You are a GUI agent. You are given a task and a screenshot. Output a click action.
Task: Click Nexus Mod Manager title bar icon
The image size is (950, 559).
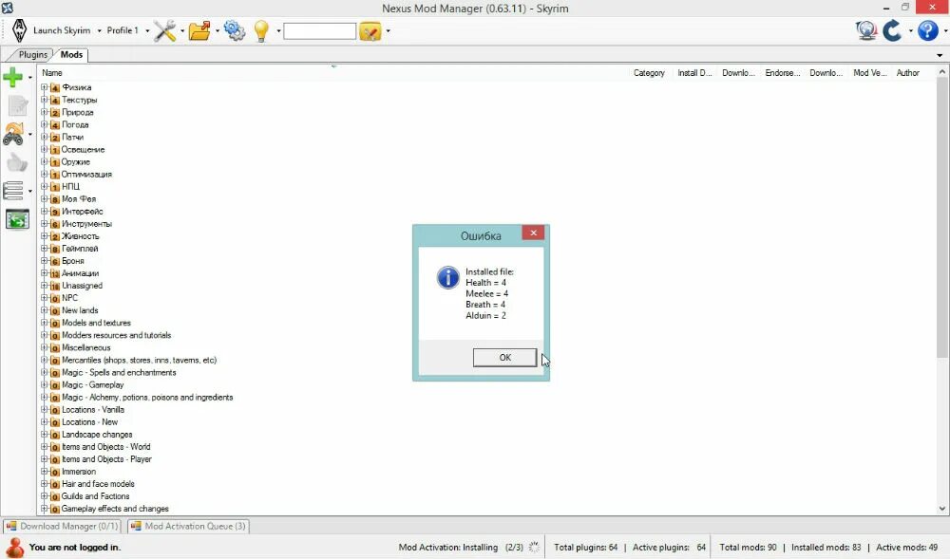tap(8, 8)
